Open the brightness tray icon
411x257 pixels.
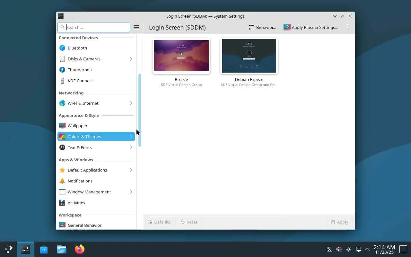tap(349, 249)
